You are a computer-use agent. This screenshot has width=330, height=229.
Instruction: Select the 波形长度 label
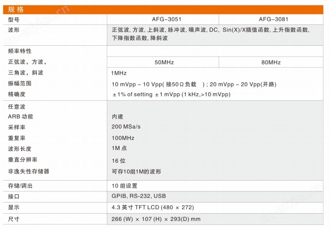[x=19, y=149]
